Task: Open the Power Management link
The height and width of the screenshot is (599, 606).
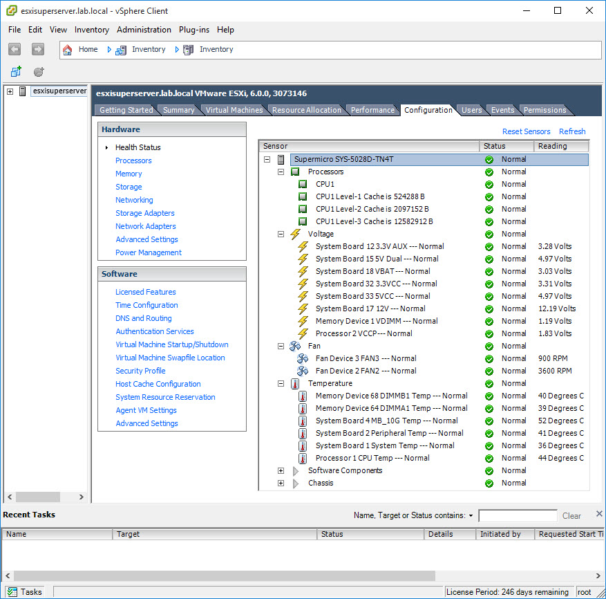Action: [149, 252]
